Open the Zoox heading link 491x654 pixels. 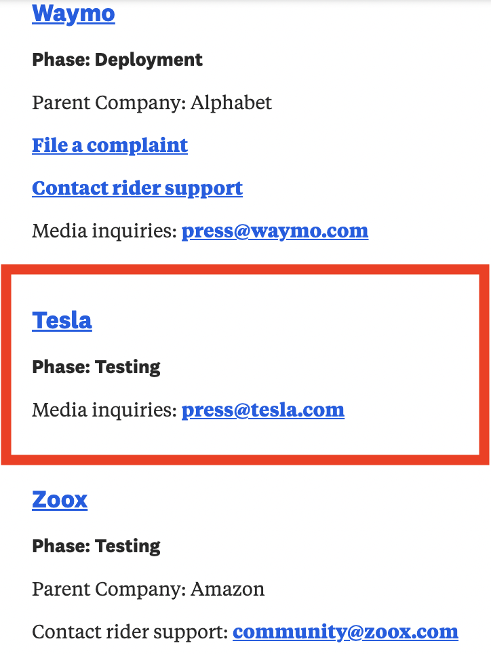[60, 500]
